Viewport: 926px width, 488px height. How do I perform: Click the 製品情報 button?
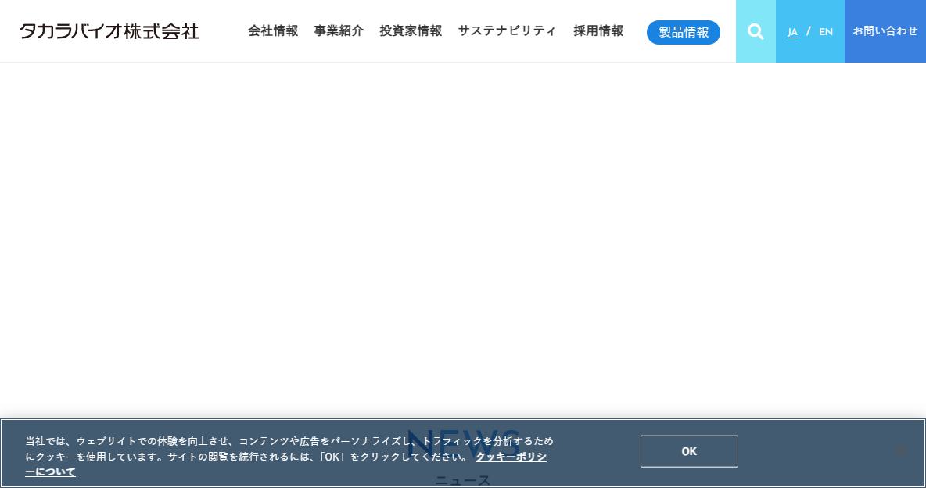(x=684, y=32)
